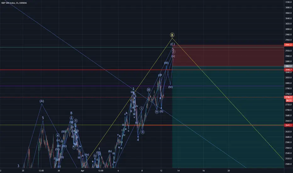This screenshot has width=293, height=173.
Task: Click the 2500.0 price axis tick
Action: click(289, 164)
